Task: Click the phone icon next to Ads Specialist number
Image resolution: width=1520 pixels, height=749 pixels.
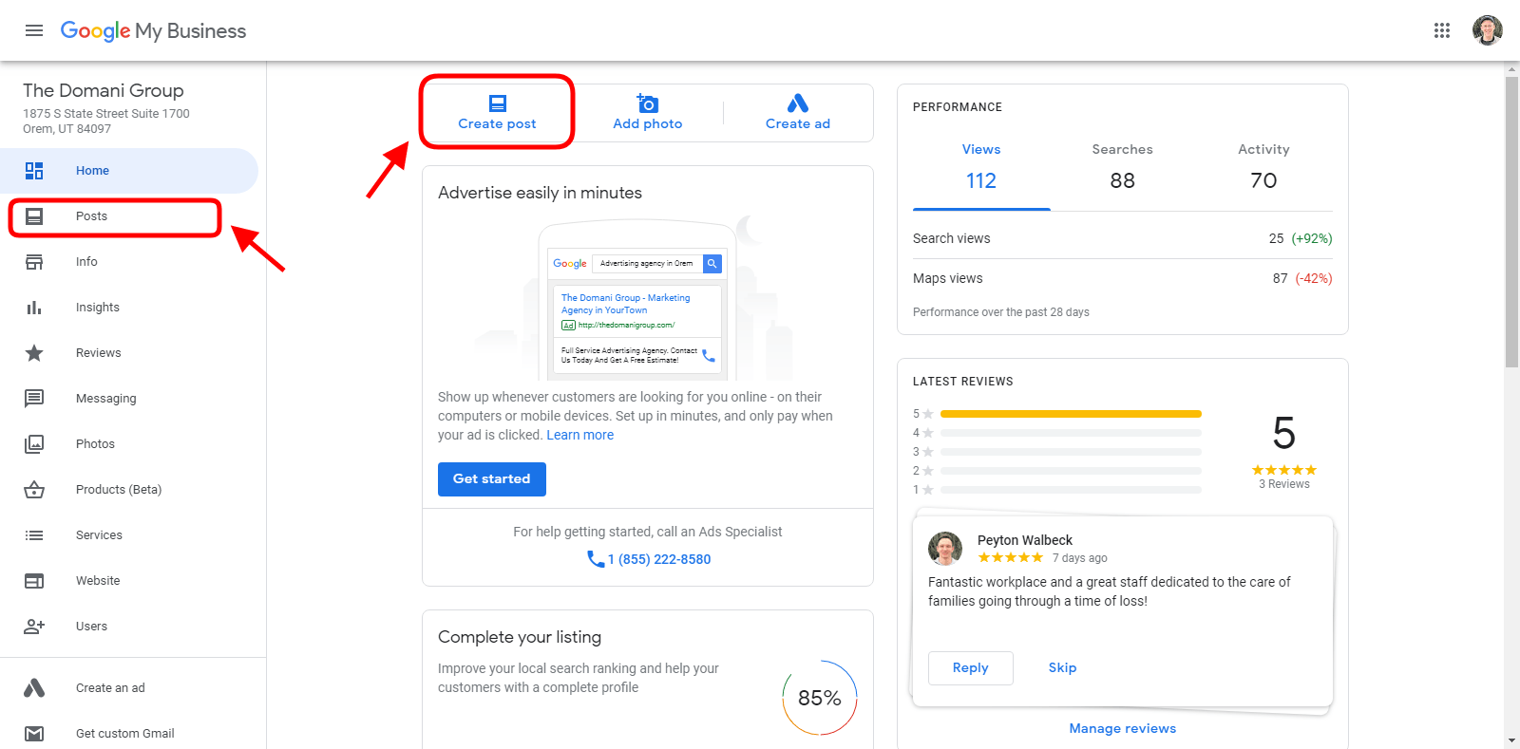Action: coord(596,559)
